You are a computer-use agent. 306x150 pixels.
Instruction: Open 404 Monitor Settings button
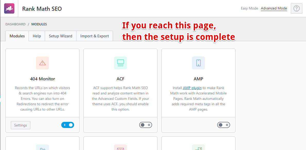tap(21, 125)
